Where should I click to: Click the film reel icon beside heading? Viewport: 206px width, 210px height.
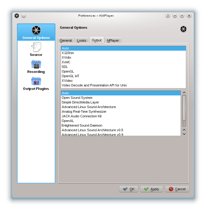tap(183, 29)
